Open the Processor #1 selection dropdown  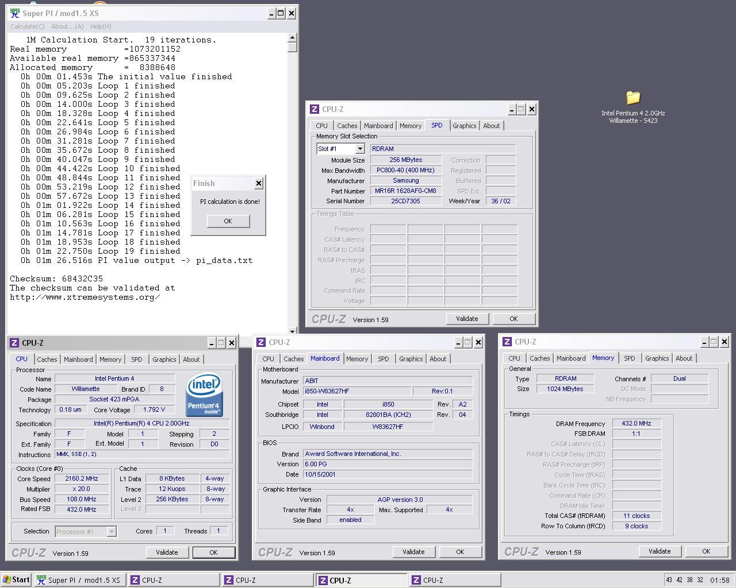click(x=112, y=532)
